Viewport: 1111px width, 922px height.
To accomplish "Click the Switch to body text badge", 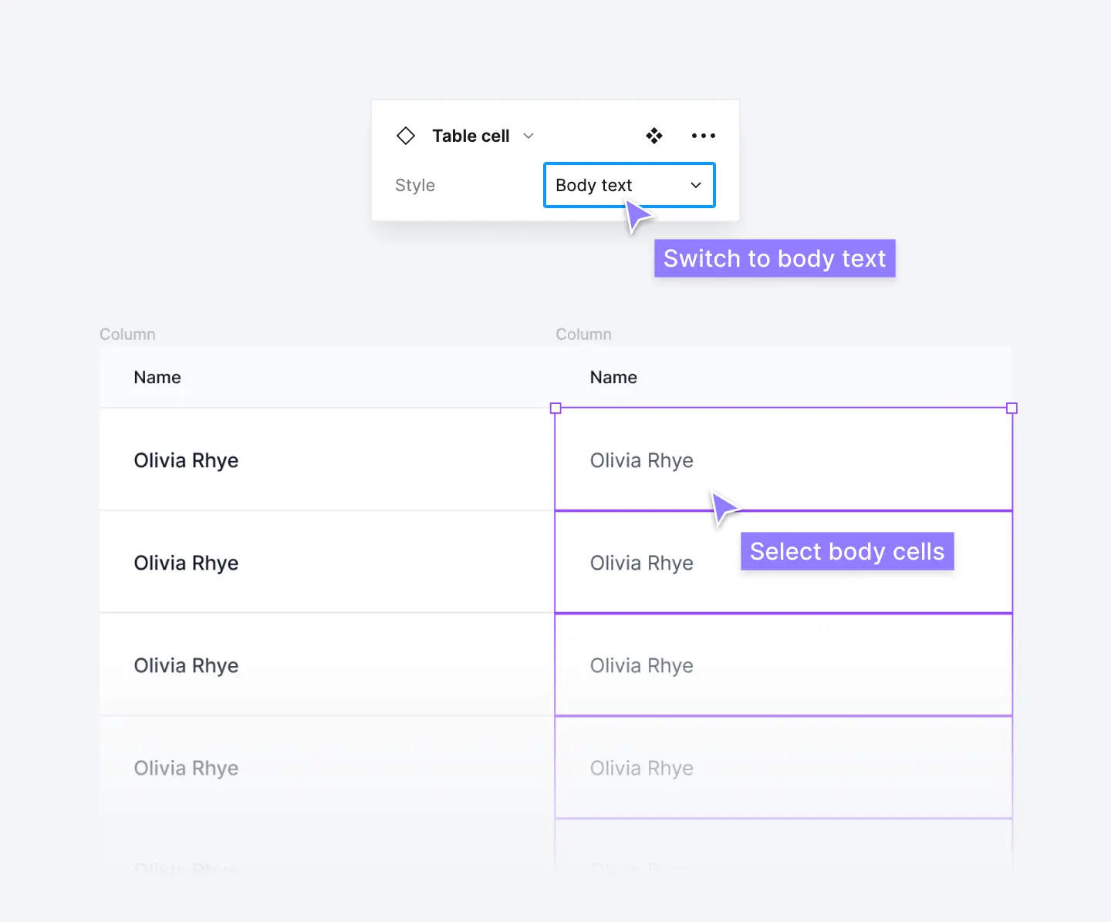I will [775, 258].
